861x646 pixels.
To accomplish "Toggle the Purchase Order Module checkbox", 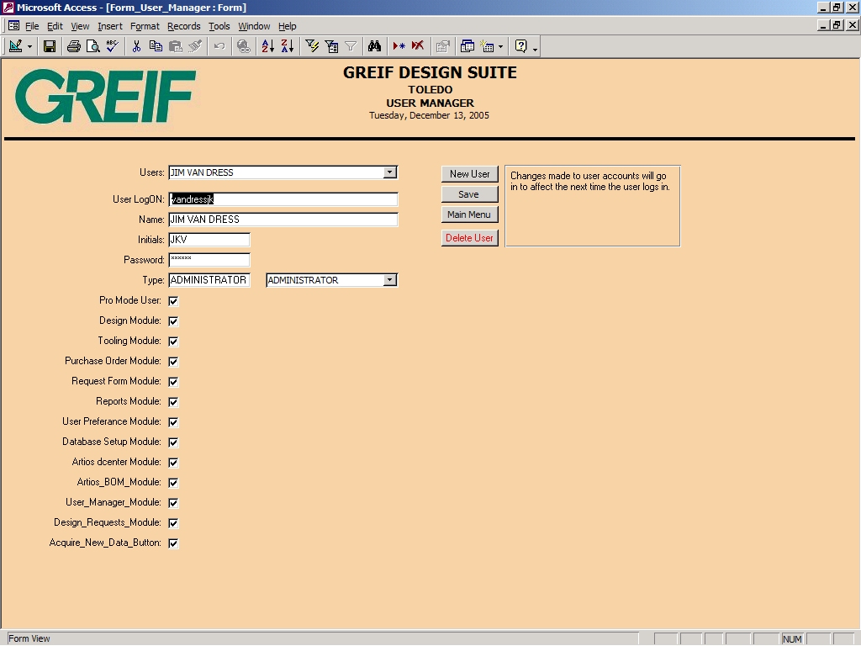I will [x=173, y=362].
